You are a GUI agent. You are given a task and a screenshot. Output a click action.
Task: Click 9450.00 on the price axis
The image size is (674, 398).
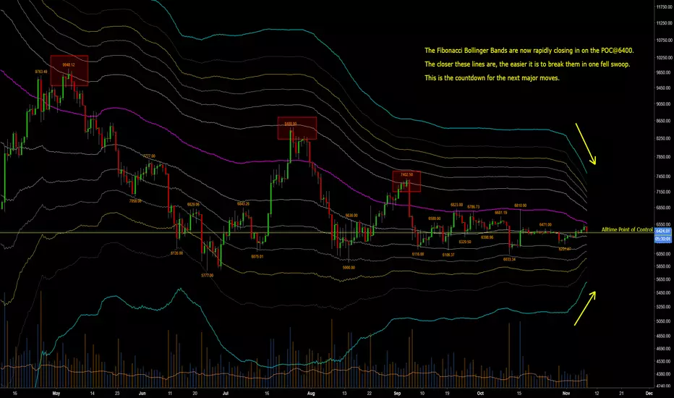click(x=664, y=88)
